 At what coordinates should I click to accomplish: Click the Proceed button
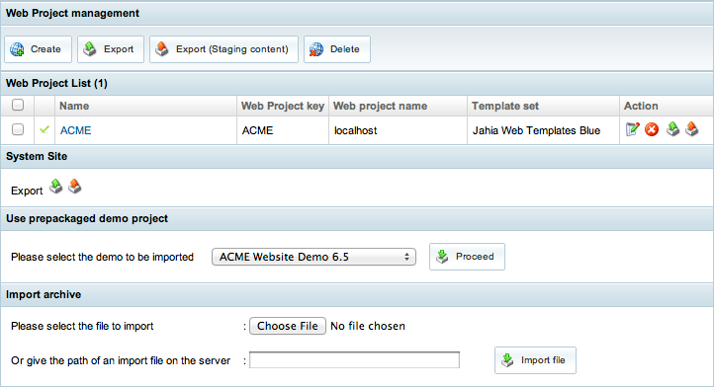click(467, 257)
